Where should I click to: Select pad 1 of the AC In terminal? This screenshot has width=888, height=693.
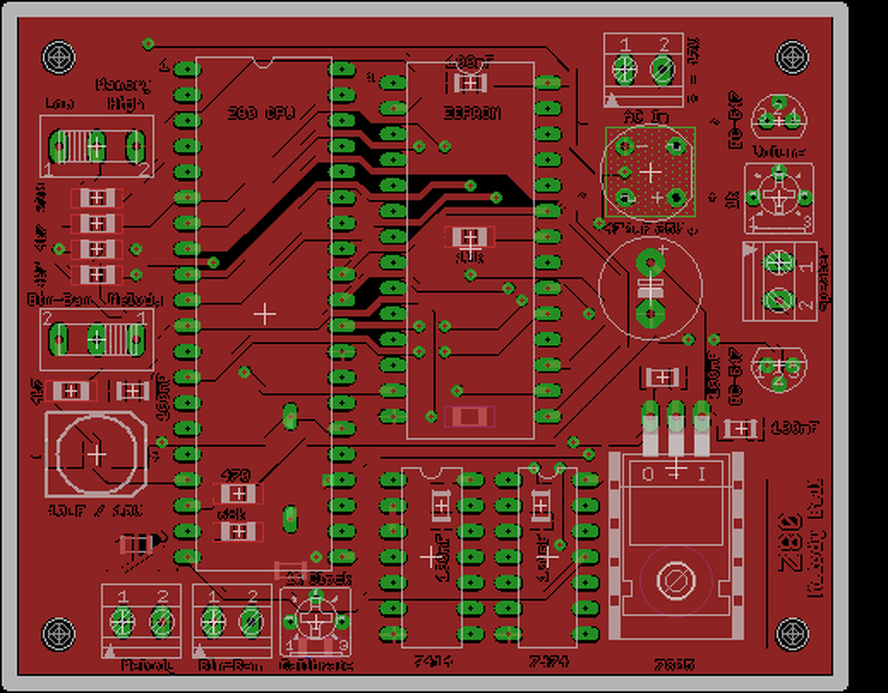(x=624, y=69)
